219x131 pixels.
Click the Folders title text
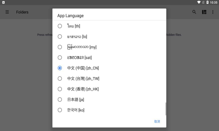coord(22,12)
